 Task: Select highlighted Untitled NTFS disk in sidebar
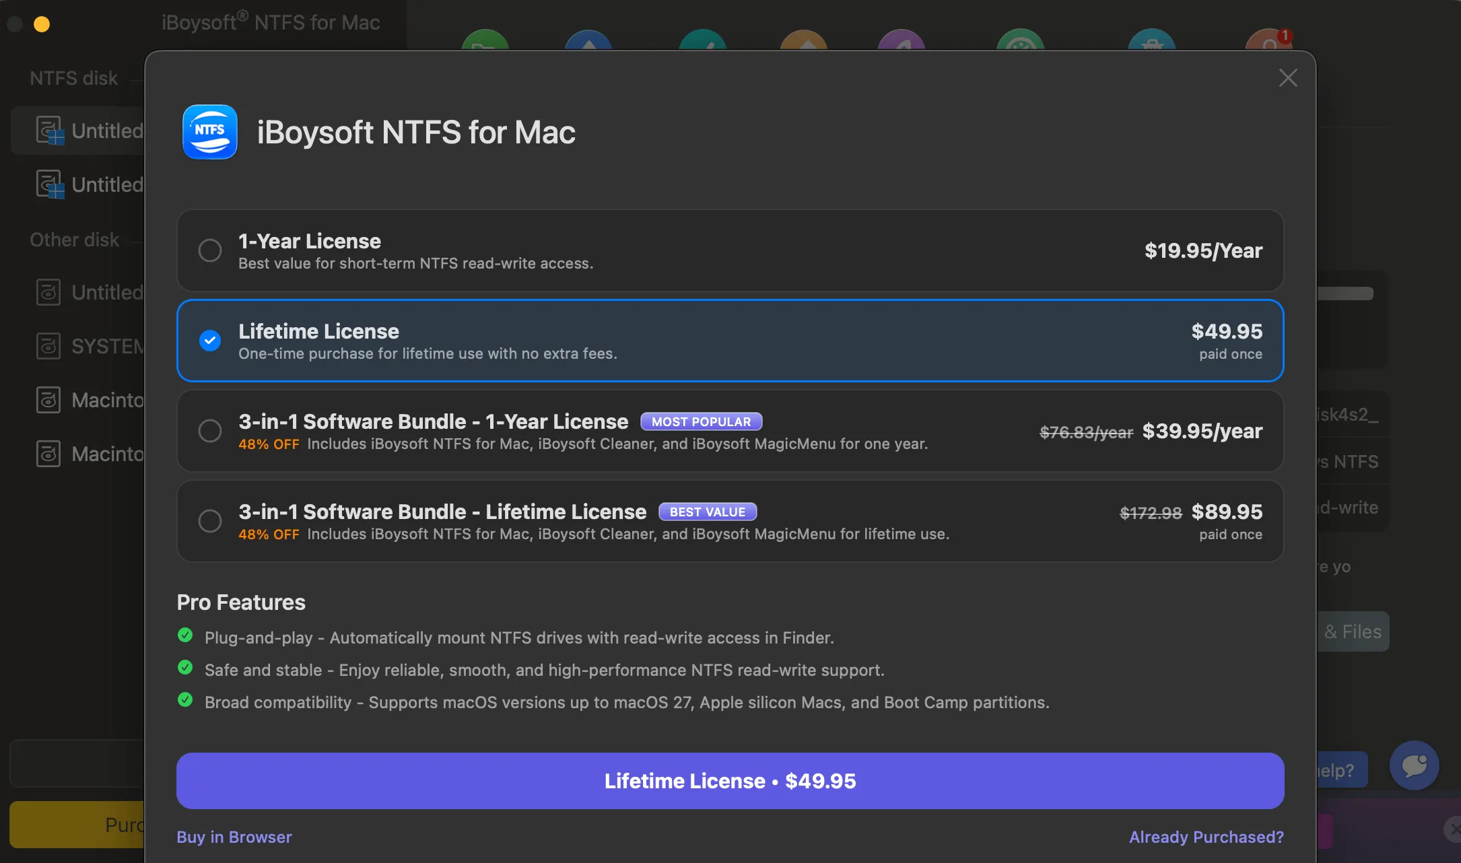[78, 131]
